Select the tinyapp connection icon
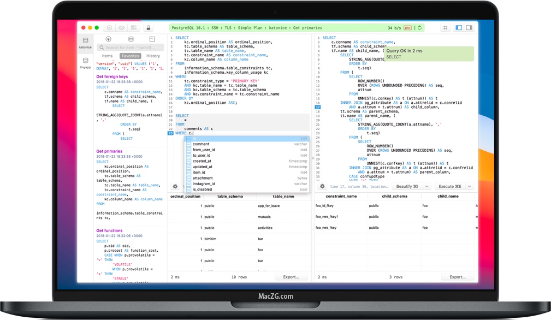Image resolution: width=551 pixels, height=320 pixels. pyautogui.click(x=85, y=61)
